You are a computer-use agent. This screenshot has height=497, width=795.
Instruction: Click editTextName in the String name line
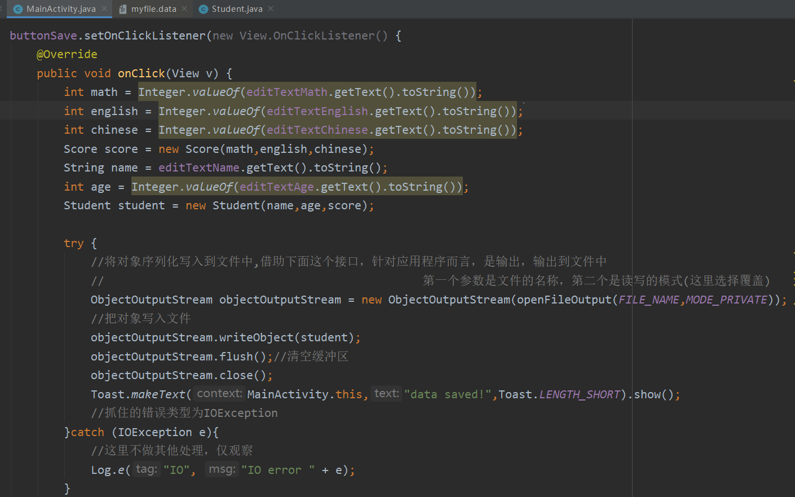point(199,168)
